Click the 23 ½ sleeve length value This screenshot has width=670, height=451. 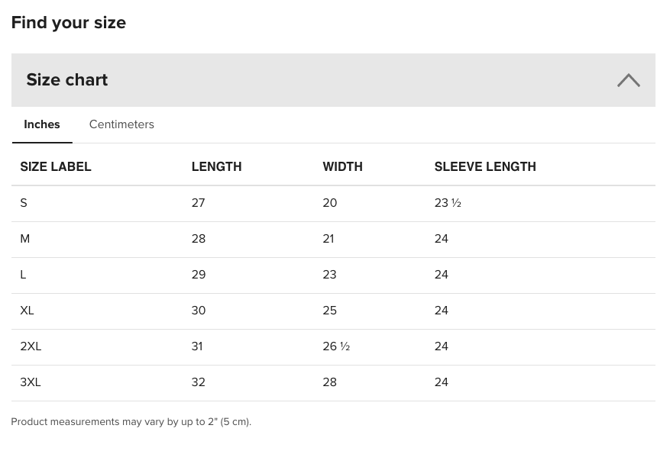(x=448, y=203)
